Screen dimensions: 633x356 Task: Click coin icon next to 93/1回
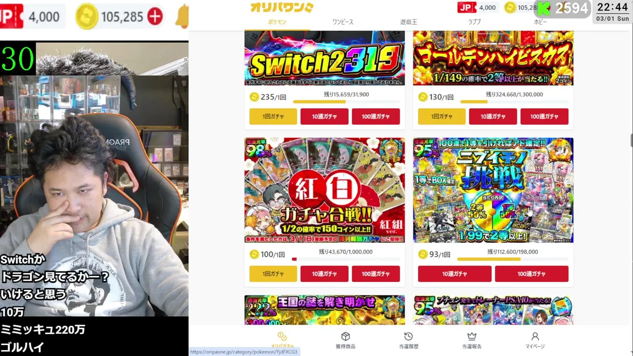(423, 254)
